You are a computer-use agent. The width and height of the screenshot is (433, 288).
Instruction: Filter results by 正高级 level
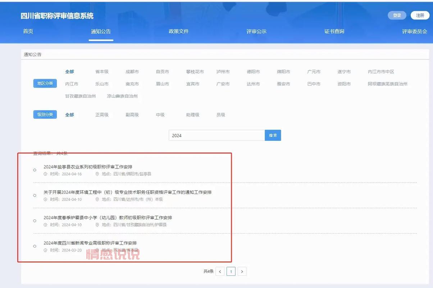click(x=102, y=114)
